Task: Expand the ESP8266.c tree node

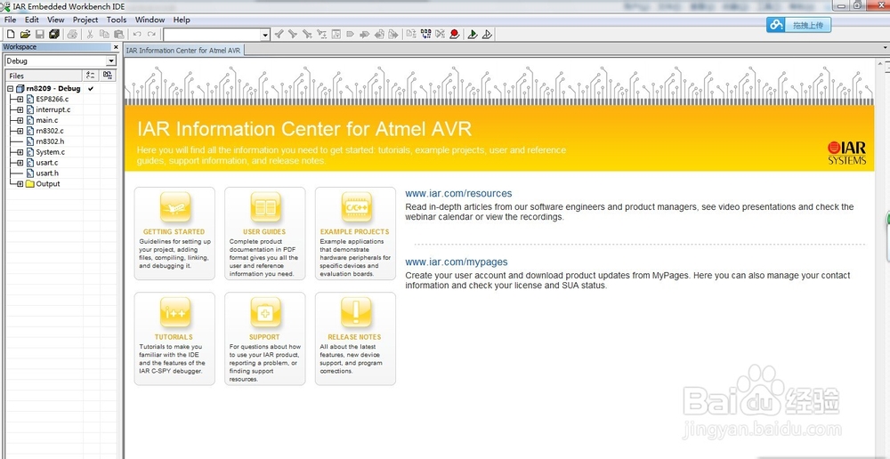Action: click(20, 100)
